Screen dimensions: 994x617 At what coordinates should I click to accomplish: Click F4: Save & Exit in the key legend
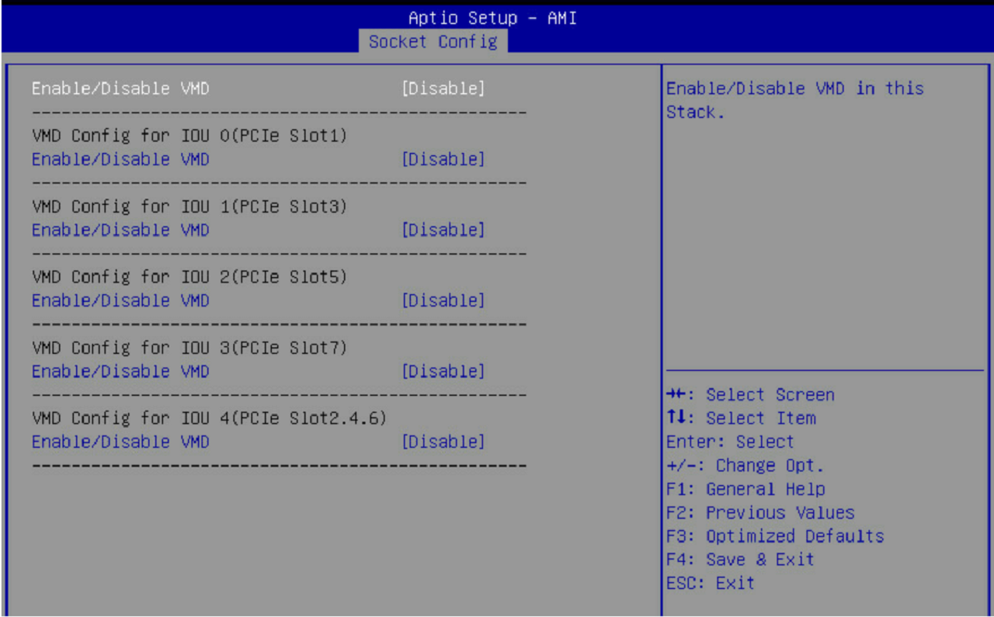[x=740, y=560]
